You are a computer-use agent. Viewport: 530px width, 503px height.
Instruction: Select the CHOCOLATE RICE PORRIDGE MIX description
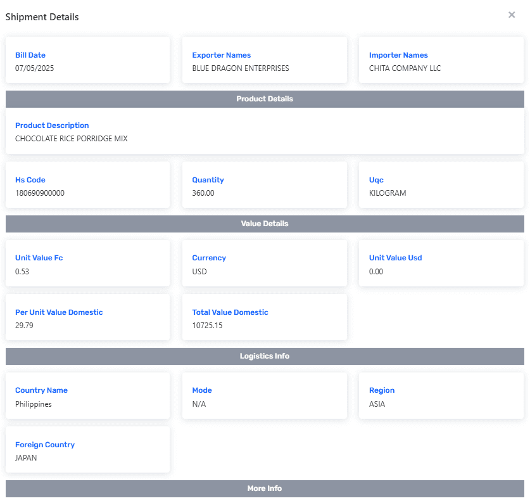click(72, 139)
